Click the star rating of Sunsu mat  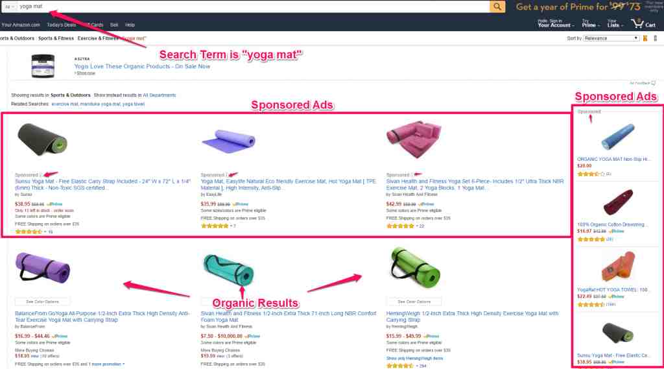tap(29, 232)
